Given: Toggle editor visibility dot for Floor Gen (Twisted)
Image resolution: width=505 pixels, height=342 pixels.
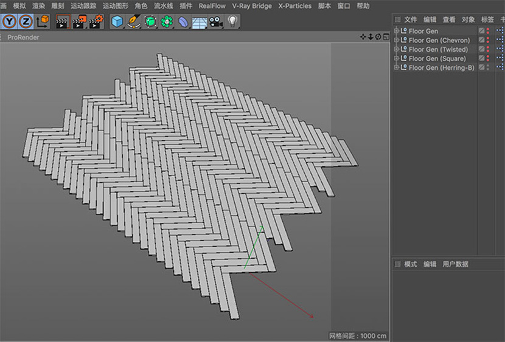Looking at the screenshot, I should click(487, 47).
